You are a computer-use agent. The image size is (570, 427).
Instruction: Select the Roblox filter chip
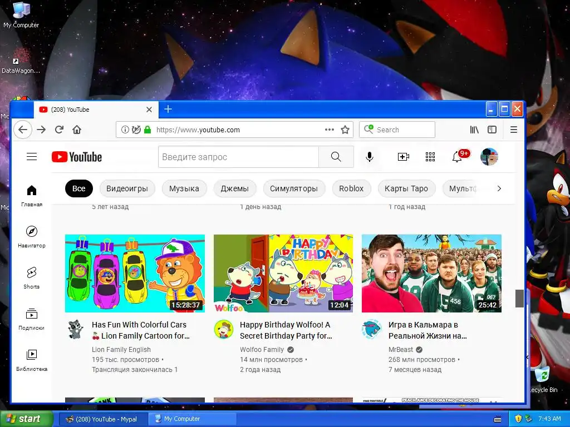352,188
